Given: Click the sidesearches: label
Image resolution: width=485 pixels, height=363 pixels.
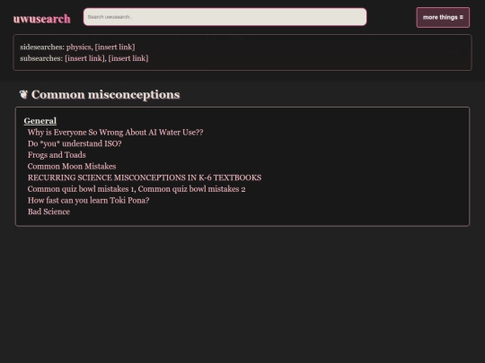Looking at the screenshot, I should [x=42, y=47].
